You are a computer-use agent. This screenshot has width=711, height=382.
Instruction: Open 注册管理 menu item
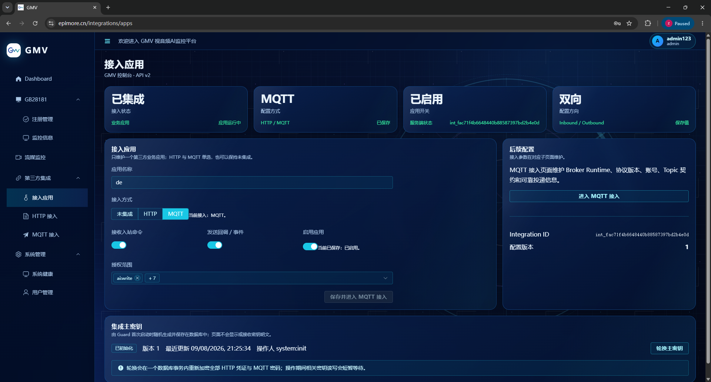coord(47,119)
